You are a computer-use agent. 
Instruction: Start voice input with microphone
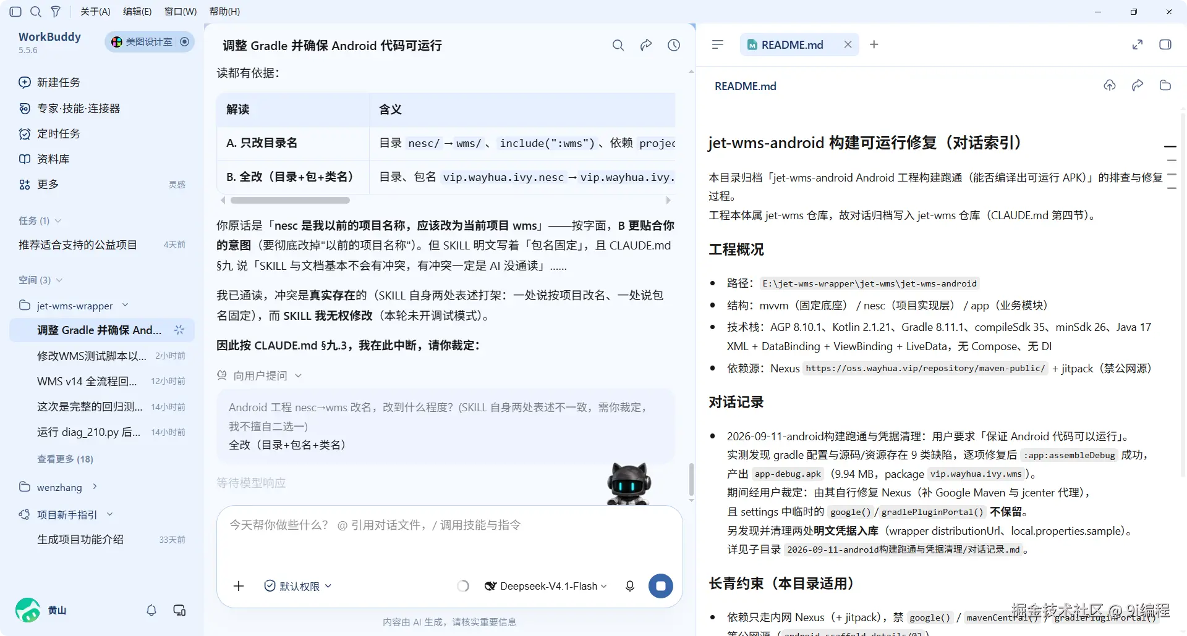click(630, 587)
